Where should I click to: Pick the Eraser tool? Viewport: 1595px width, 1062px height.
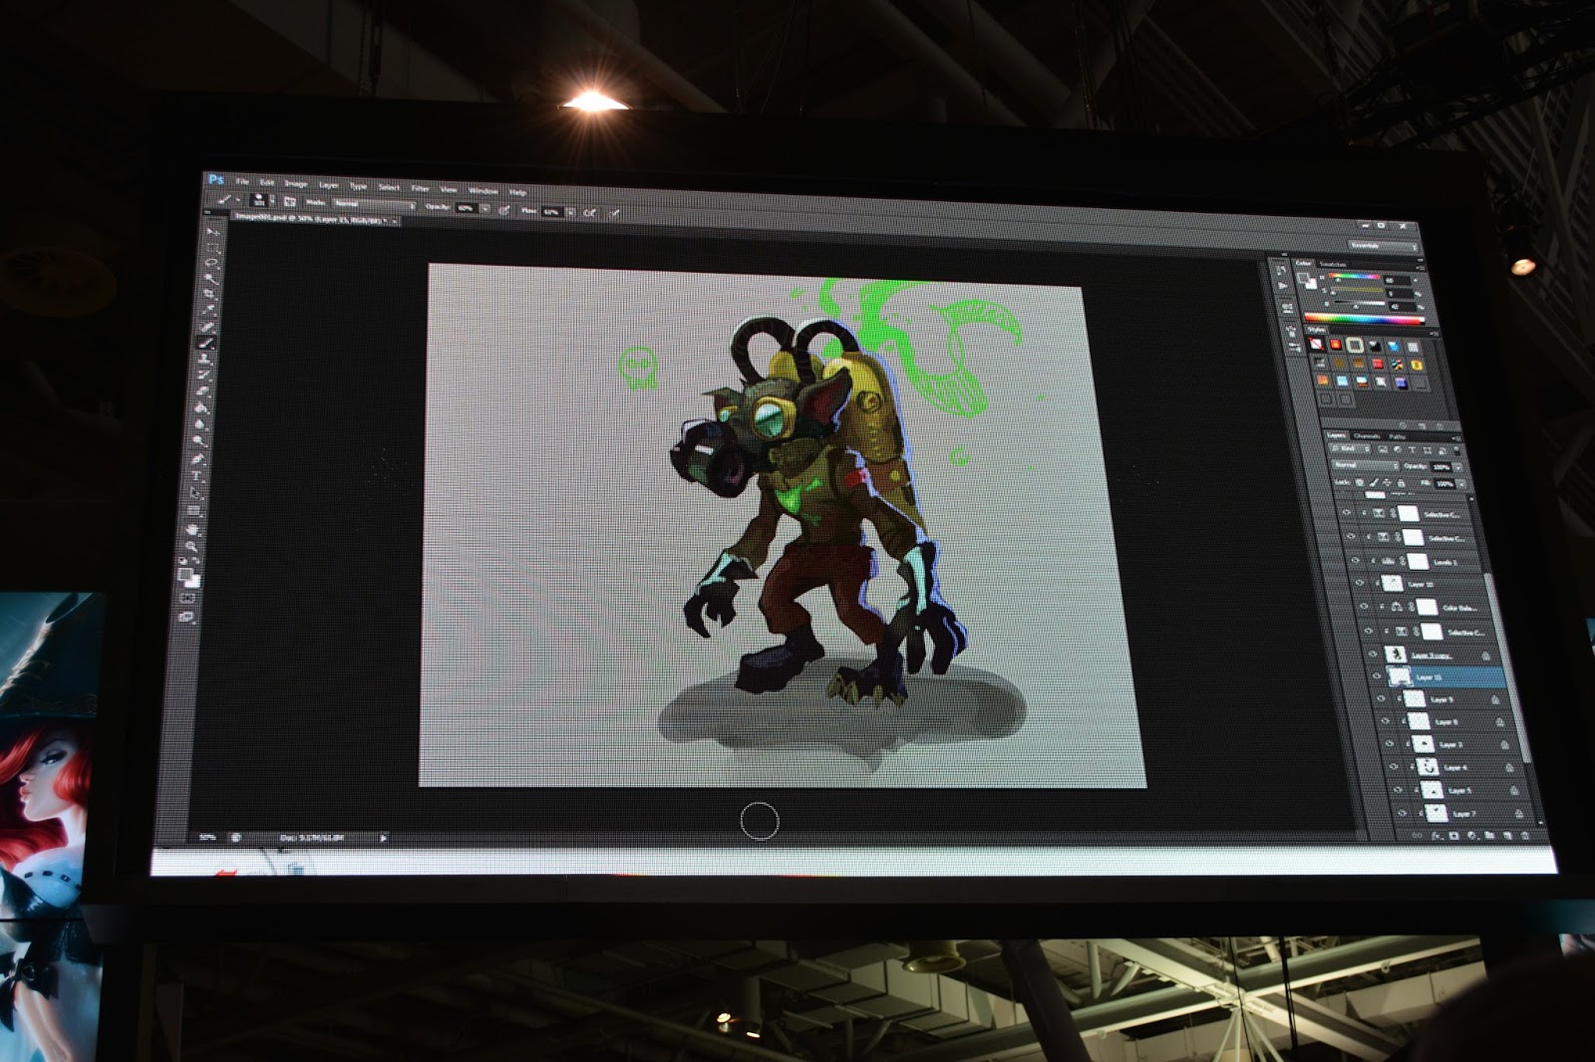(202, 392)
